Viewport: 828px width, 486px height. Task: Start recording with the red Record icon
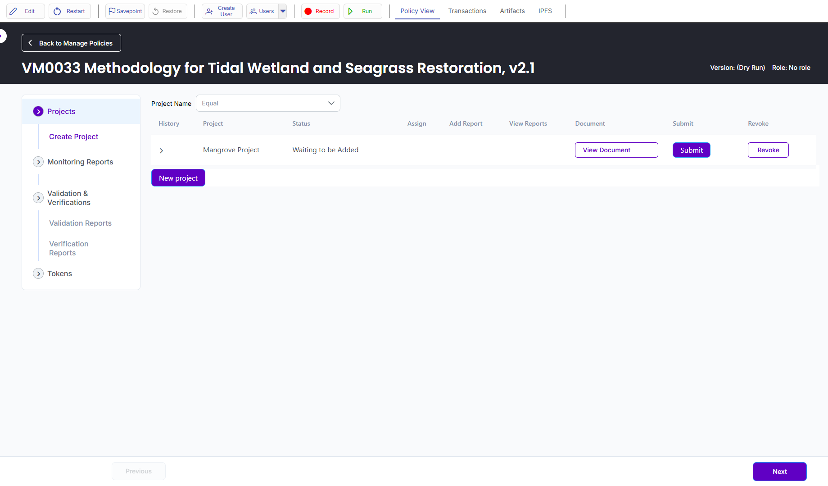(x=308, y=11)
